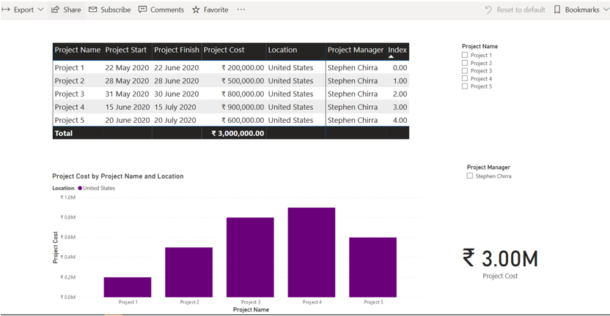
Task: Click Project 3 x-axis label in chart
Action: (251, 302)
